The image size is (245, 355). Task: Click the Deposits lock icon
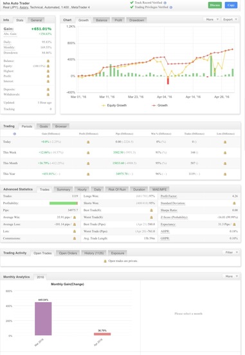(48, 90)
